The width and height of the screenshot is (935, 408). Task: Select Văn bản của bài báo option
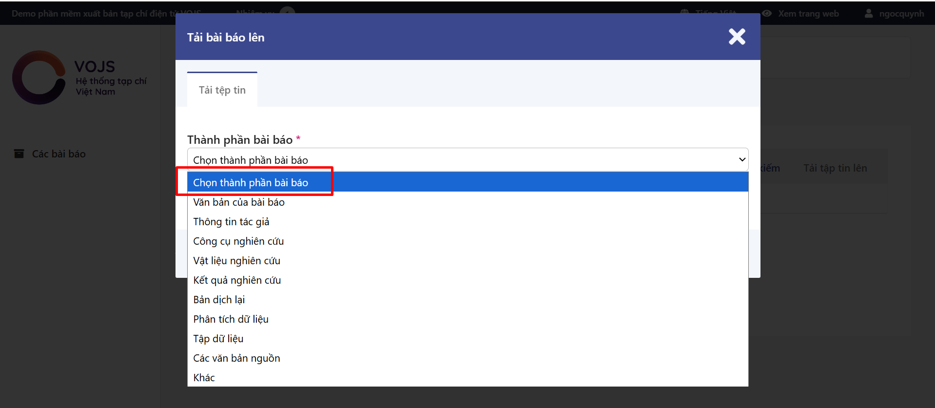click(x=239, y=202)
